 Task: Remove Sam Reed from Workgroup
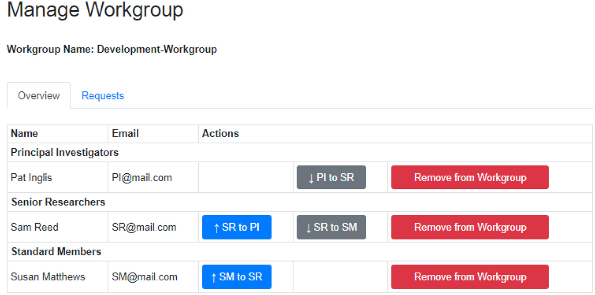tap(470, 227)
